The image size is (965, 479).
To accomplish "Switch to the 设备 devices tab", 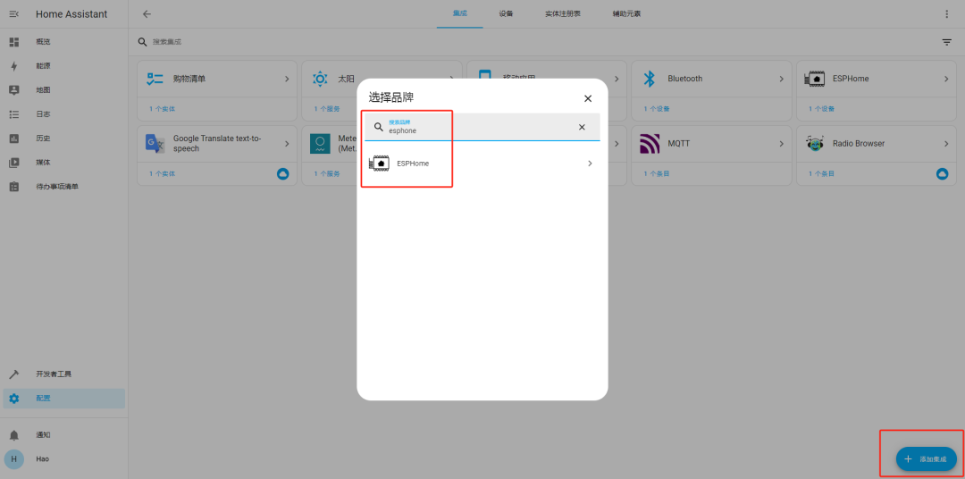I will click(x=506, y=14).
